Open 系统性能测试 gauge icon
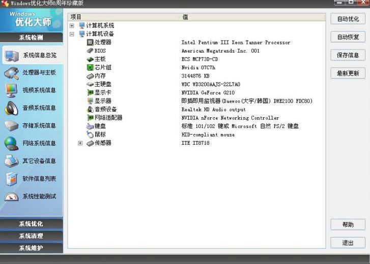370x264 pixels. [x=11, y=196]
